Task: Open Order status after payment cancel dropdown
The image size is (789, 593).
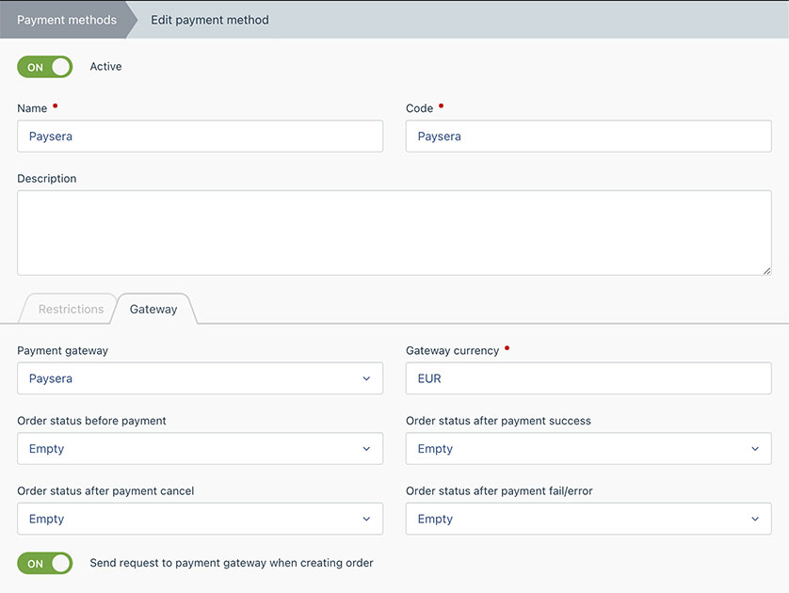Action: coord(201,519)
